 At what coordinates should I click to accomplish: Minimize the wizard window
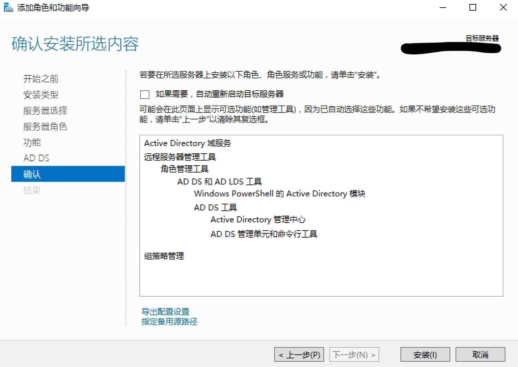[443, 7]
